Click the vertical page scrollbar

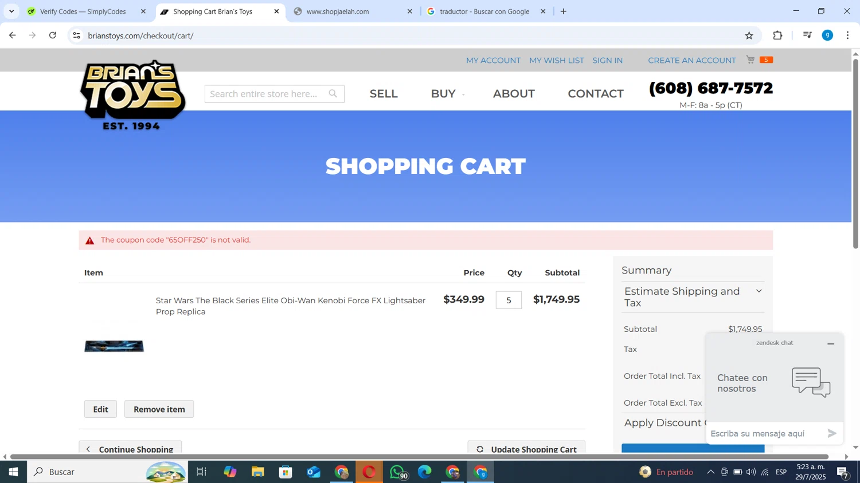tap(855, 153)
